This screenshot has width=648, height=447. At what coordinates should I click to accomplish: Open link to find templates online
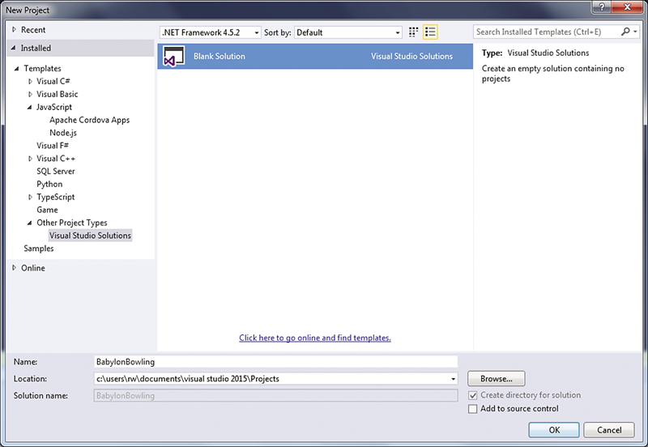tap(315, 338)
